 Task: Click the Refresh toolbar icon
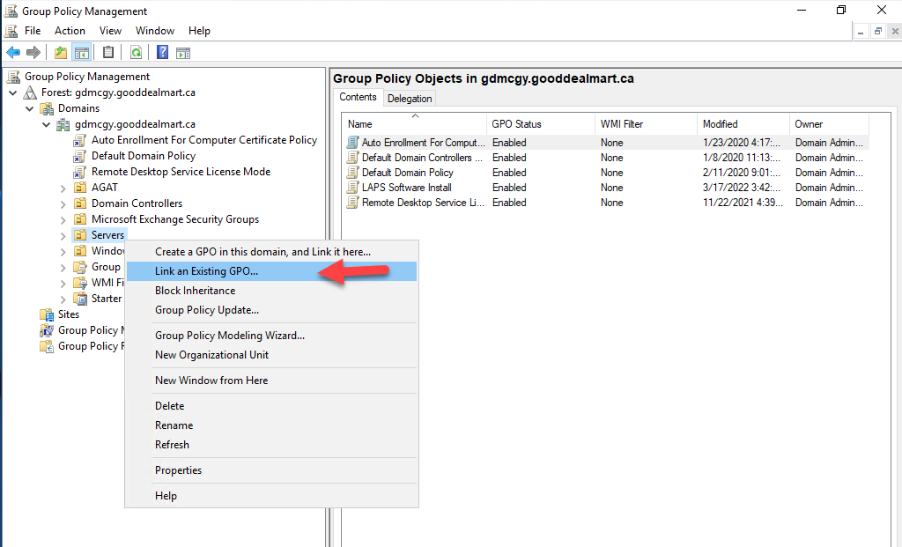136,52
